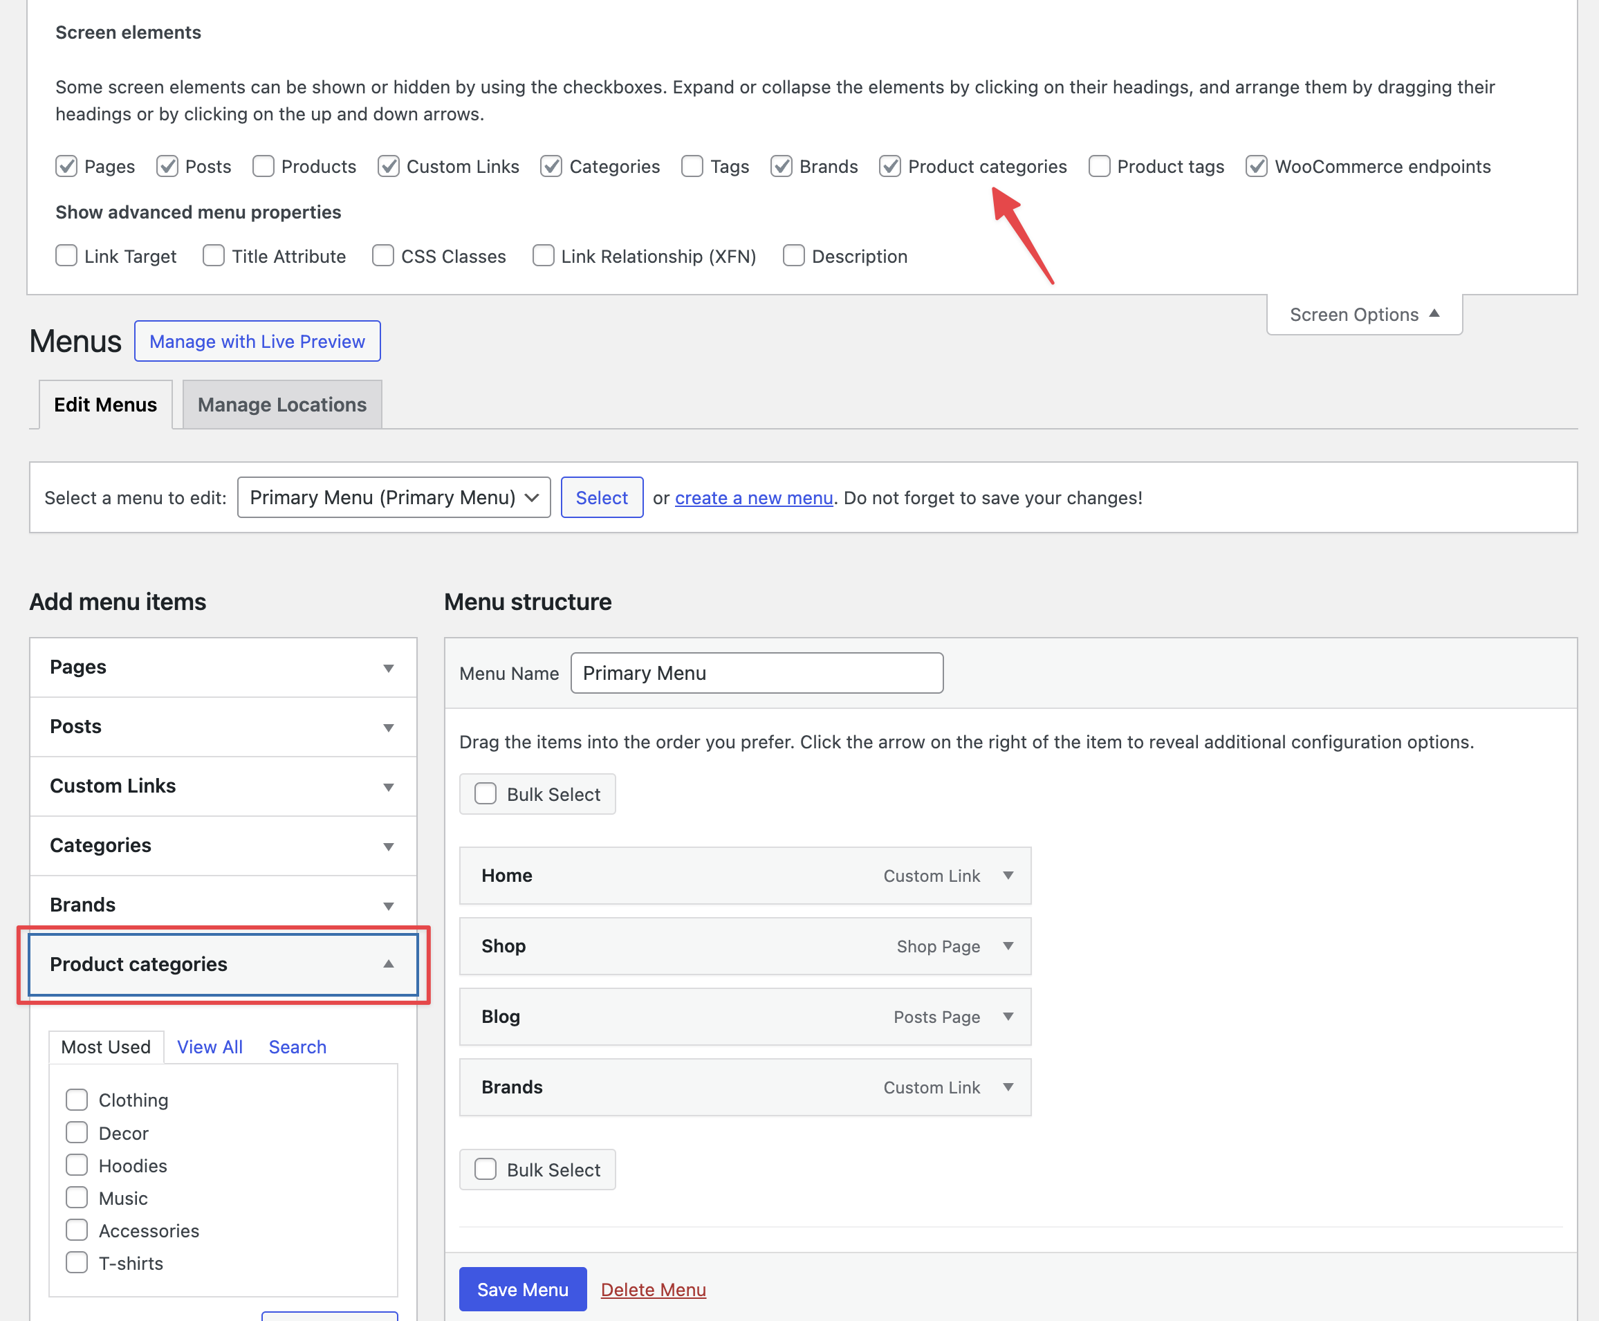Open the View All tab under Product categories
1599x1321 pixels.
(210, 1046)
